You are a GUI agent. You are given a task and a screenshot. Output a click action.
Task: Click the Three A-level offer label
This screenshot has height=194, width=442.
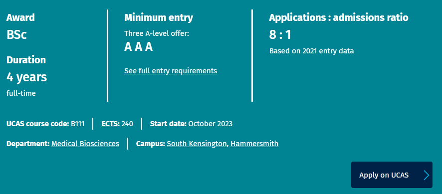[x=157, y=33]
